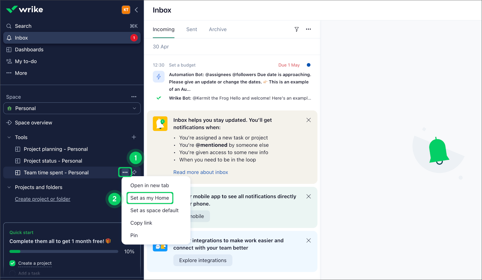Collapse the Projects and folders section
Viewport: 482px width, 280px height.
pos(9,187)
